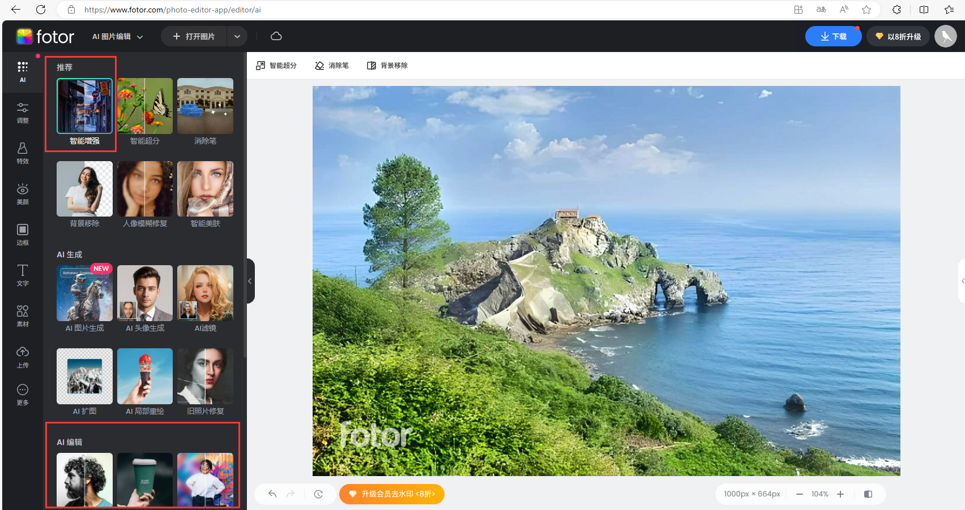The image size is (965, 510).
Task: Open the 素材 elements sidebar panel
Action: coord(23,316)
